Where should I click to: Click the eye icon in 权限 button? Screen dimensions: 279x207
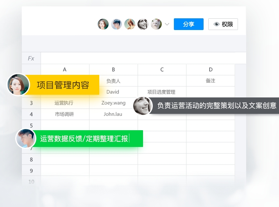click(x=216, y=24)
